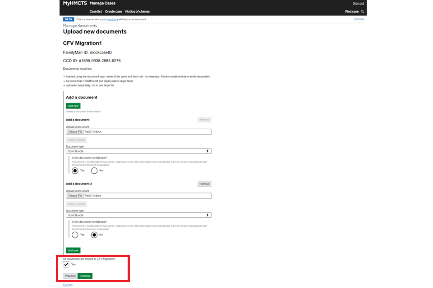Click Choose File under Add a document 2
The width and height of the screenshot is (433, 288).
click(75, 196)
